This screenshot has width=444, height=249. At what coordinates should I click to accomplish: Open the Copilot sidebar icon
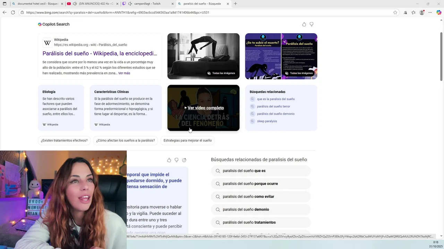(x=439, y=12)
